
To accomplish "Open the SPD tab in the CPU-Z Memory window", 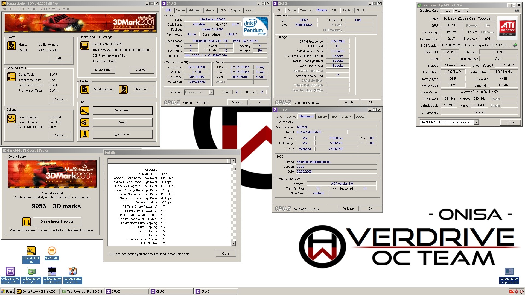I will click(334, 10).
